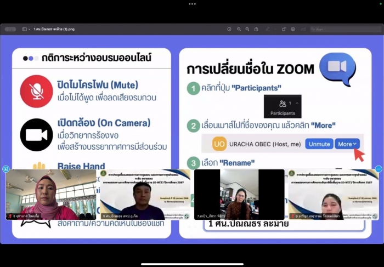The height and width of the screenshot is (267, 384).
Task: Click the Zoom logo speech bubble
Action: pos(338,69)
